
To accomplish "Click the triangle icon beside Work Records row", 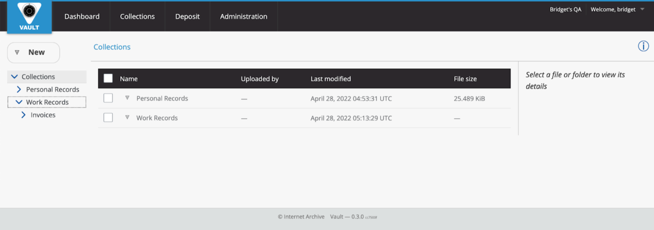I will point(127,117).
